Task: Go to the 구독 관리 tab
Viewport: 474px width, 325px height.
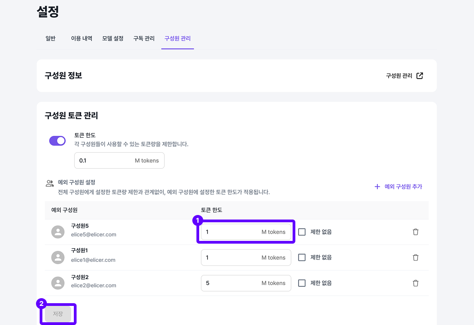Action: click(144, 39)
